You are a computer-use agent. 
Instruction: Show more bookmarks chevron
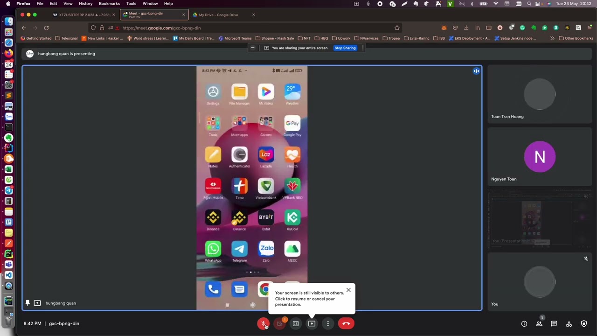552,38
